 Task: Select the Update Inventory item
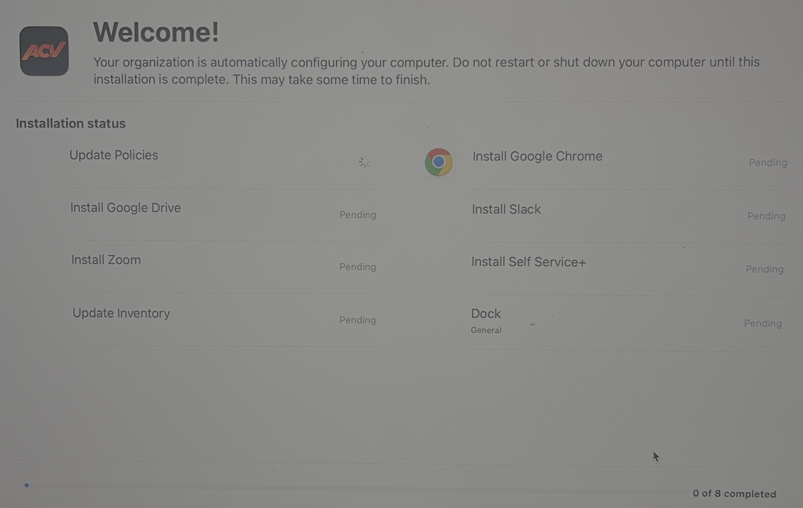click(121, 313)
